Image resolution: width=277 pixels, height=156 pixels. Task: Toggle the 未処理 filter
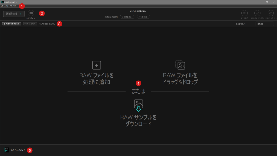pyautogui.click(x=143, y=17)
